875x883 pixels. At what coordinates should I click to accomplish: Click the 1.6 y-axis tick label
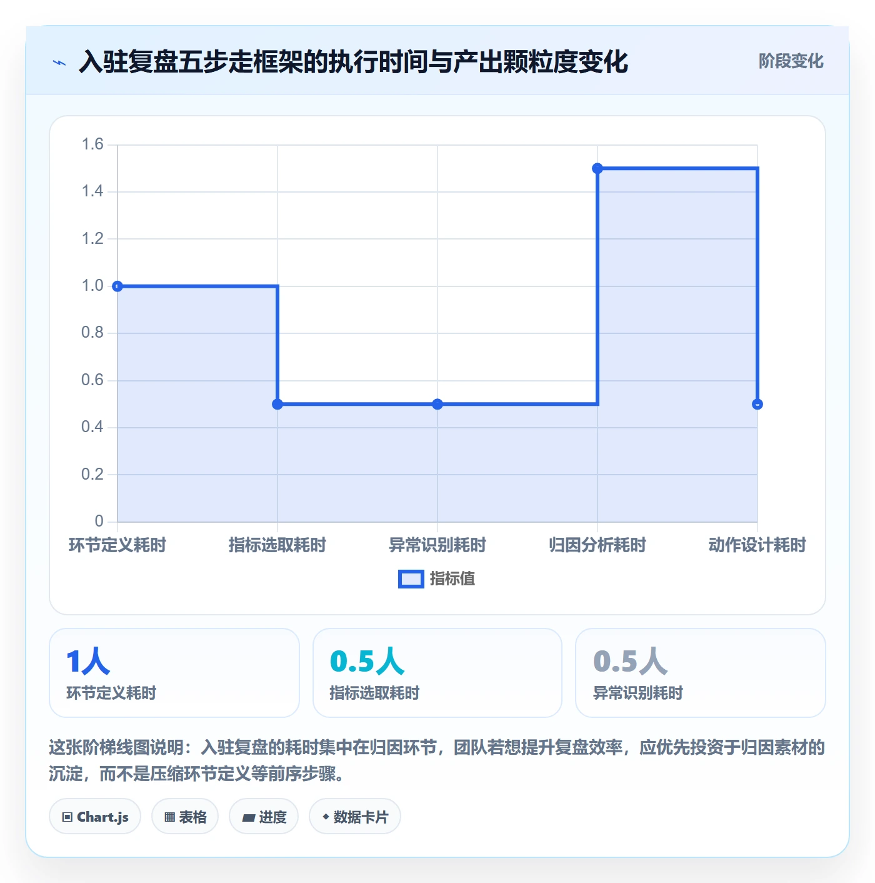click(x=92, y=144)
